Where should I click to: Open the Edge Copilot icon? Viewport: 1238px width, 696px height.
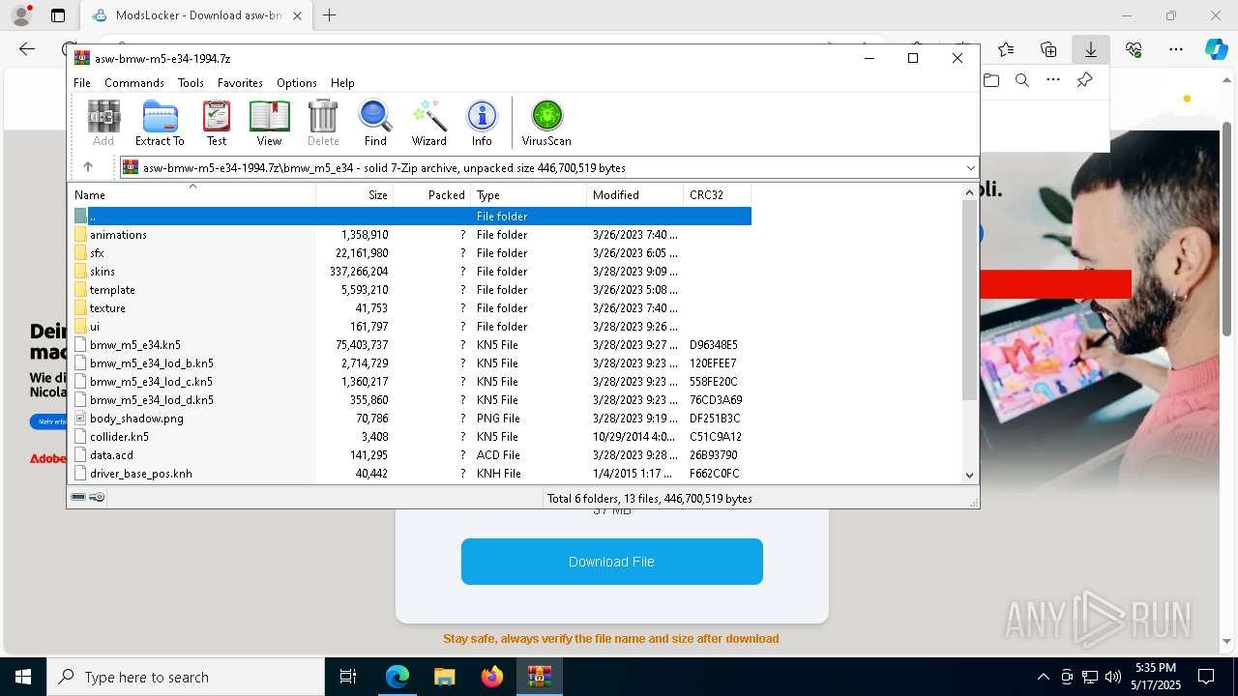[x=1216, y=49]
